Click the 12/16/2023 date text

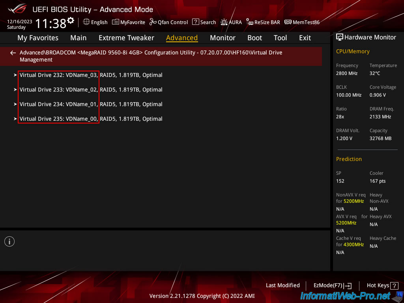(x=20, y=22)
